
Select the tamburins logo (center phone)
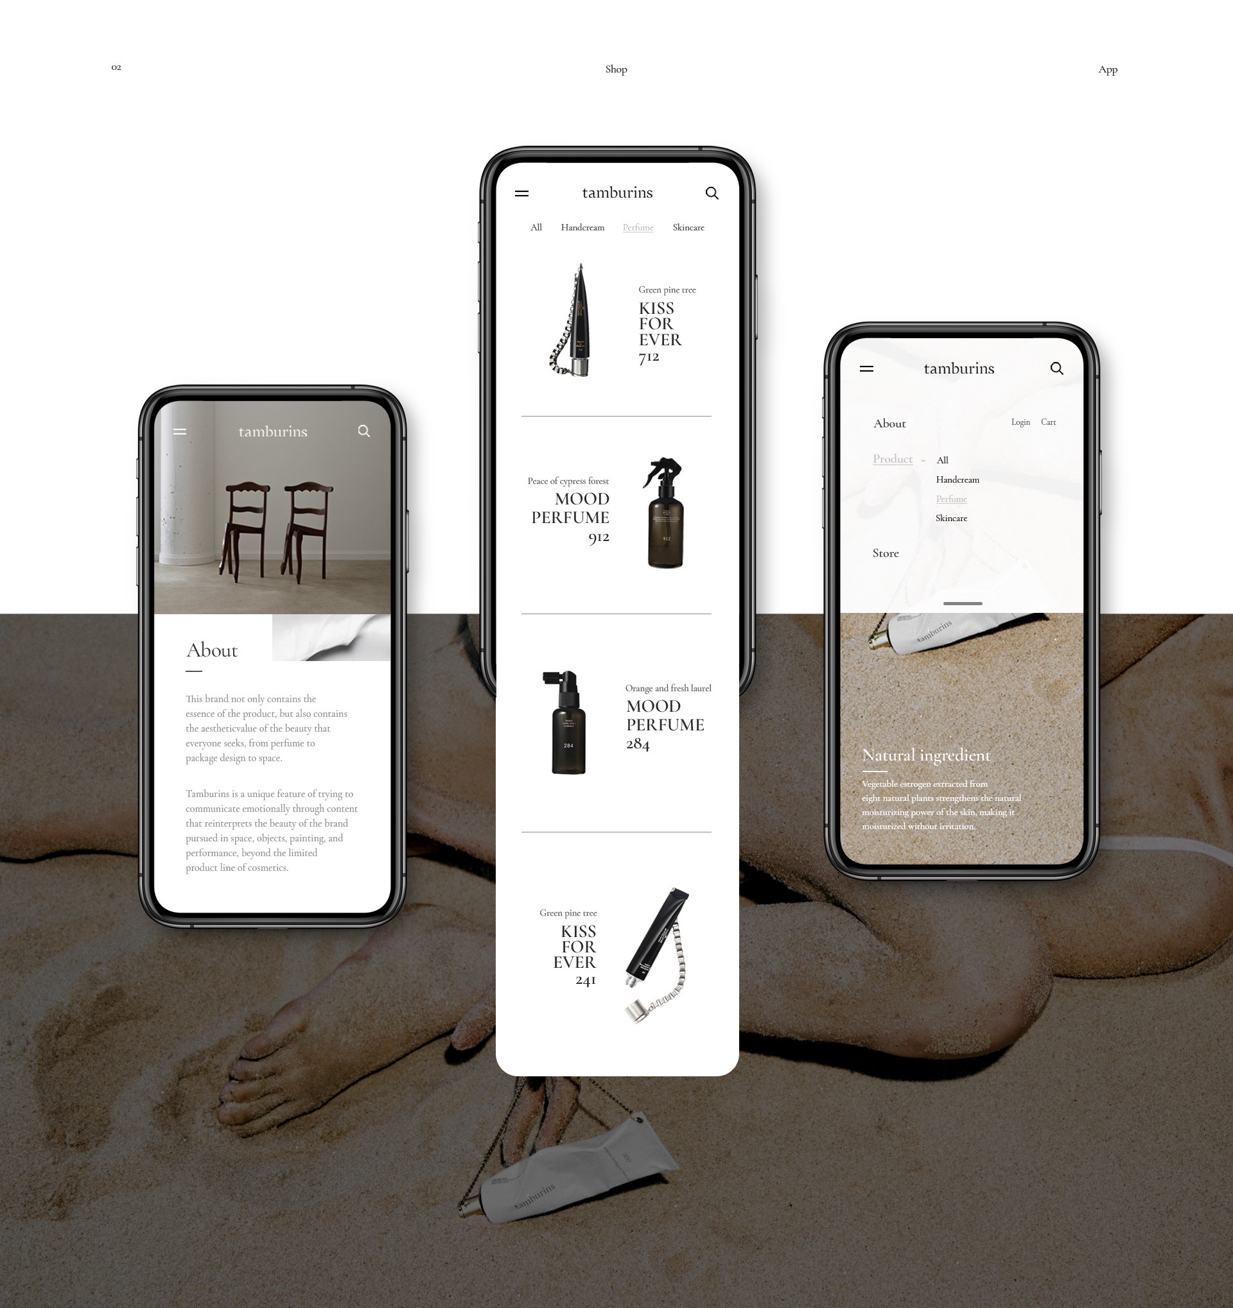pos(616,193)
